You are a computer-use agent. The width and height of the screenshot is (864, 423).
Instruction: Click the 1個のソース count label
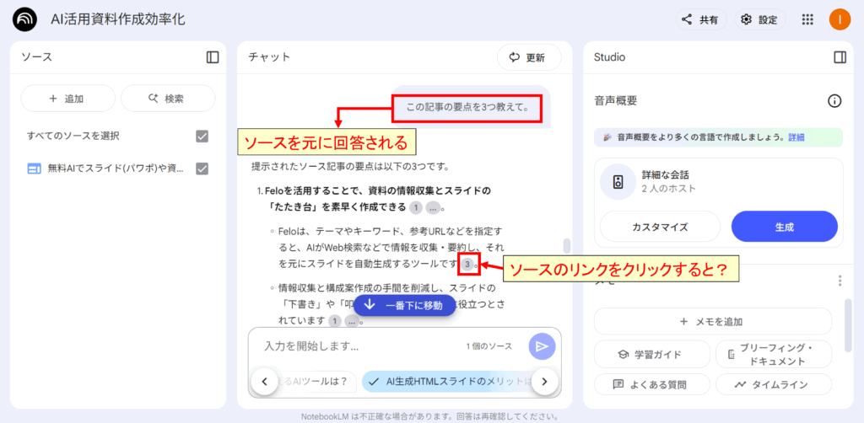point(489,346)
